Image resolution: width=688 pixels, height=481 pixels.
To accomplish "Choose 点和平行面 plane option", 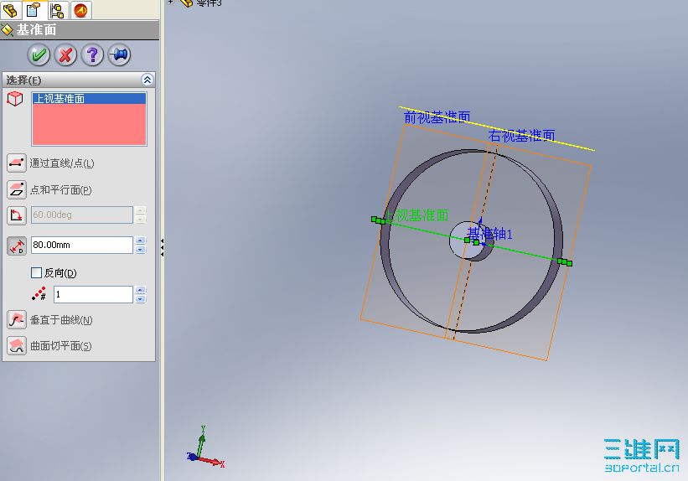I will 17,189.
